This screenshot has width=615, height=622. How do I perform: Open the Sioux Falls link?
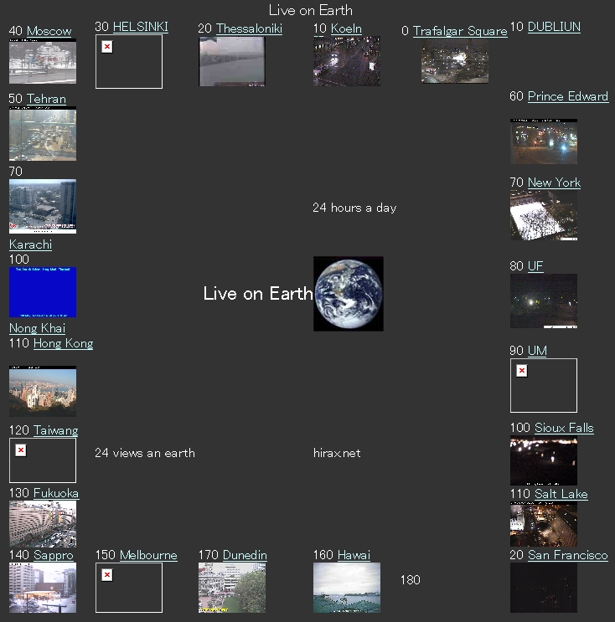(x=563, y=428)
